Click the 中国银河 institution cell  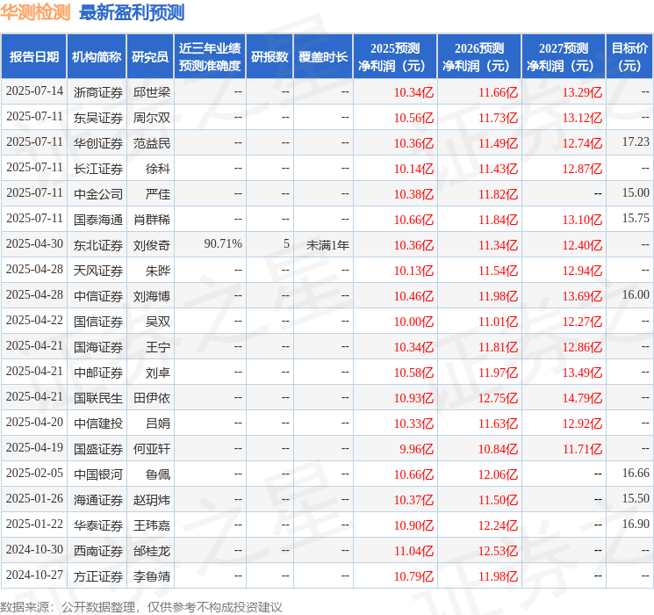point(98,474)
